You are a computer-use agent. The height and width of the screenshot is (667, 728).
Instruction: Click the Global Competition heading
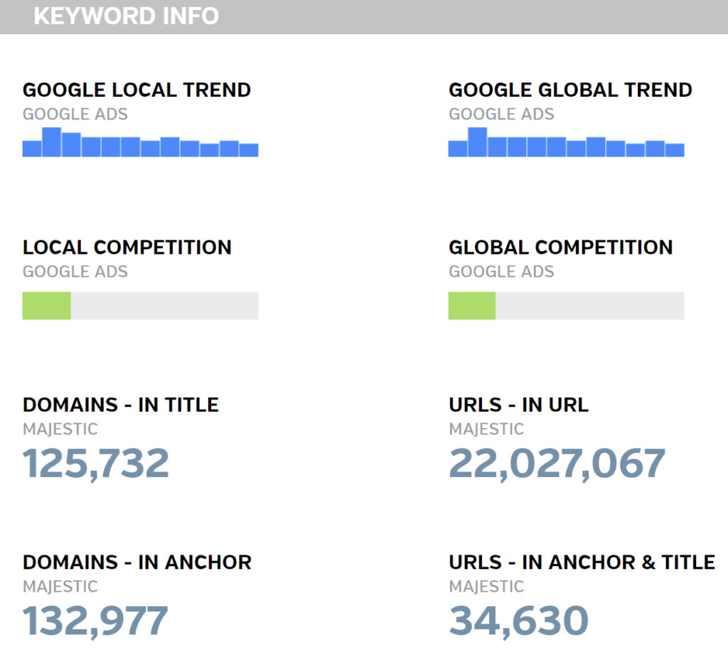tap(560, 247)
